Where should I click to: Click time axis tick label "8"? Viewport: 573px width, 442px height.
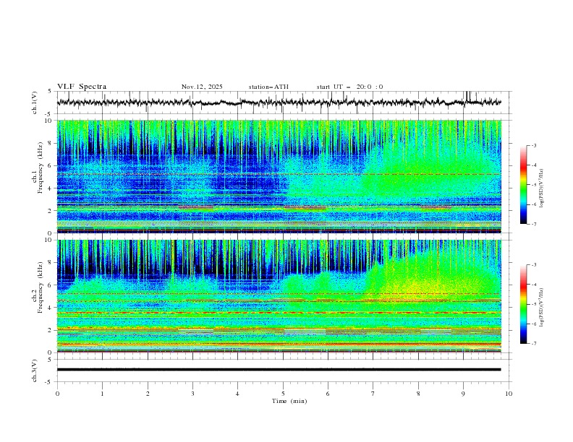[x=418, y=394]
